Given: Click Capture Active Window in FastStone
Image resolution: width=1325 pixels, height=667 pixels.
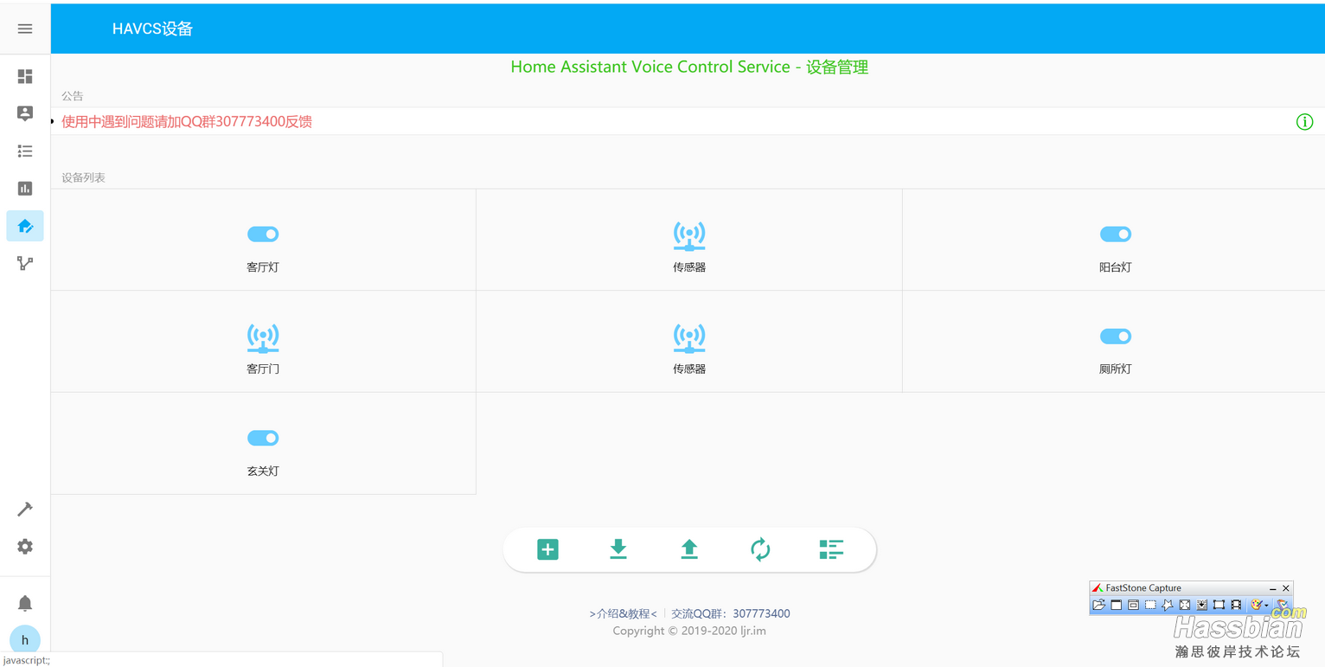Looking at the screenshot, I should [x=1116, y=605].
